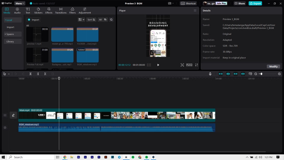Image resolution: width=284 pixels, height=160 pixels.
Task: Click the Delete clip icon
Action: (53, 74)
